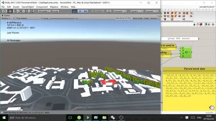Click Grasshopper compass widget on canvas
The image size is (216, 121).
[x=212, y=108]
